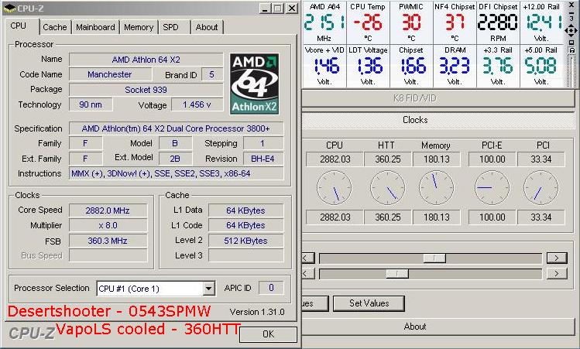The width and height of the screenshot is (580, 349).
Task: Click the Code Name value 'Manchester'
Action: click(x=110, y=74)
